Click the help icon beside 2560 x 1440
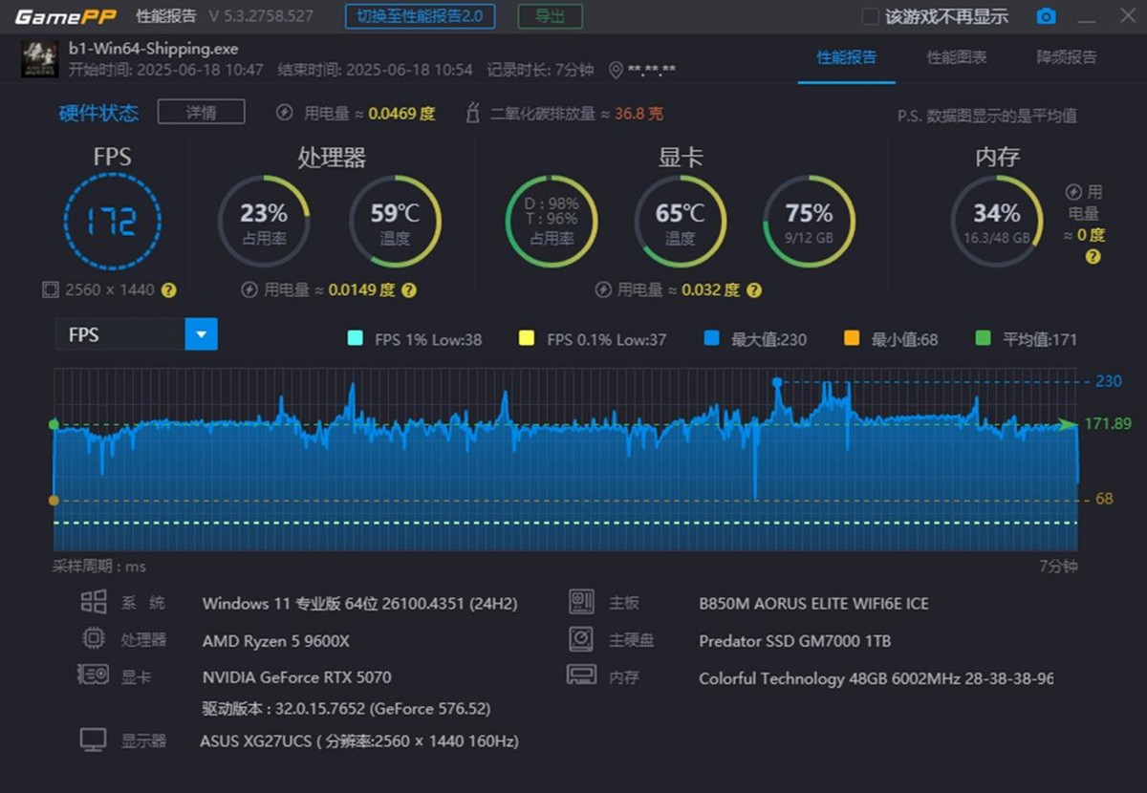This screenshot has height=793, width=1147. [x=169, y=289]
